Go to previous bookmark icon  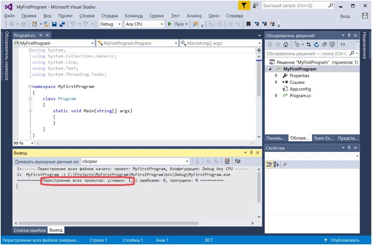257,24
